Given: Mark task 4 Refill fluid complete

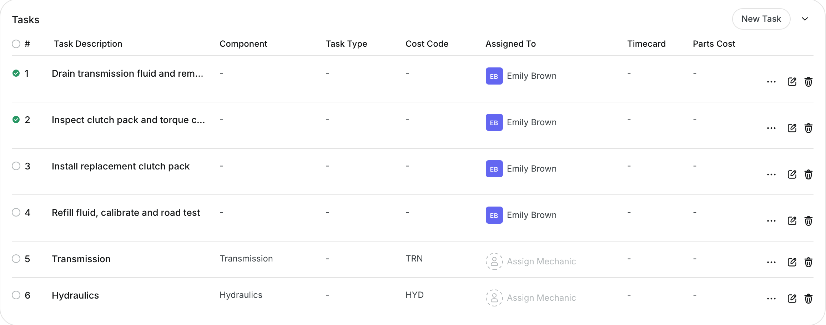Looking at the screenshot, I should 16,212.
